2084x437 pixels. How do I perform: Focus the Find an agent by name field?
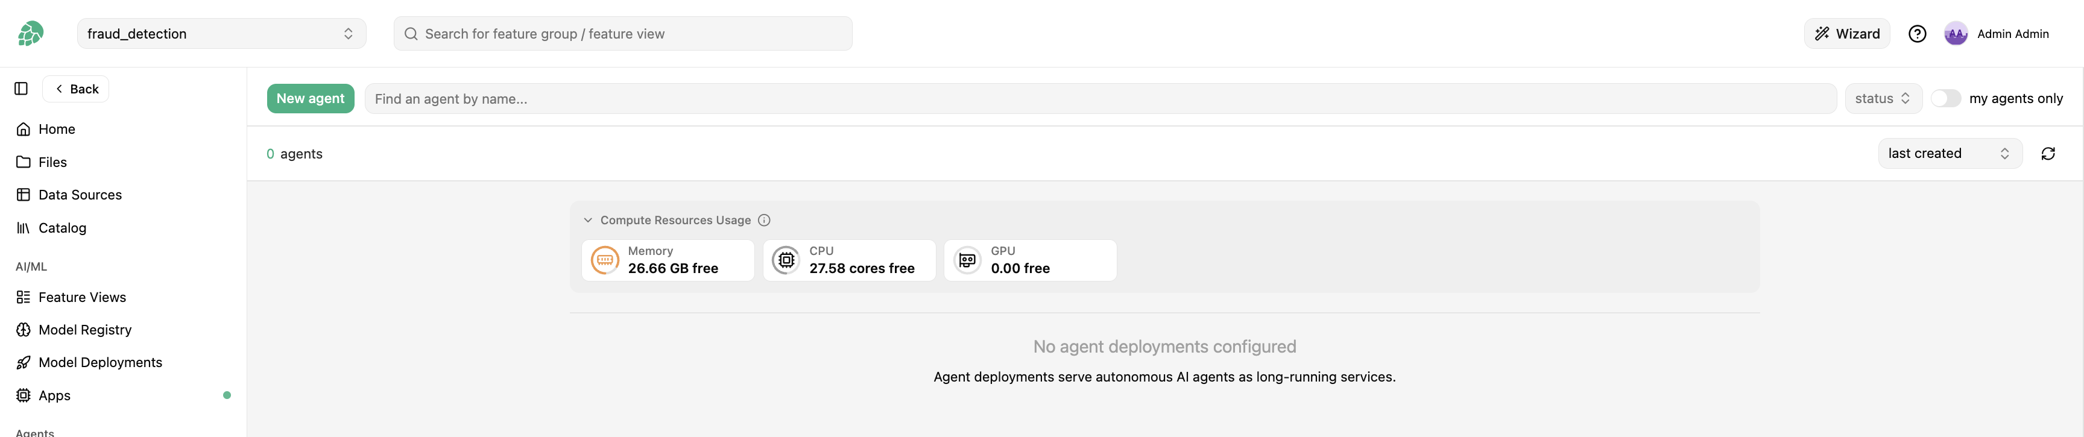1100,99
